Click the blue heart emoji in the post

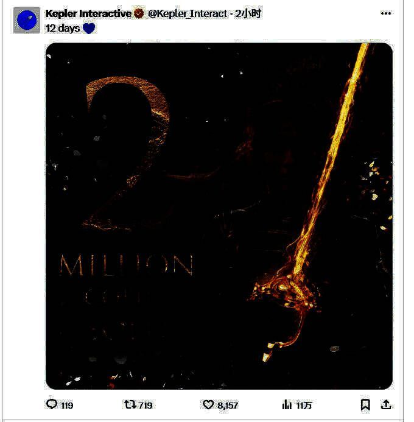pyautogui.click(x=89, y=28)
